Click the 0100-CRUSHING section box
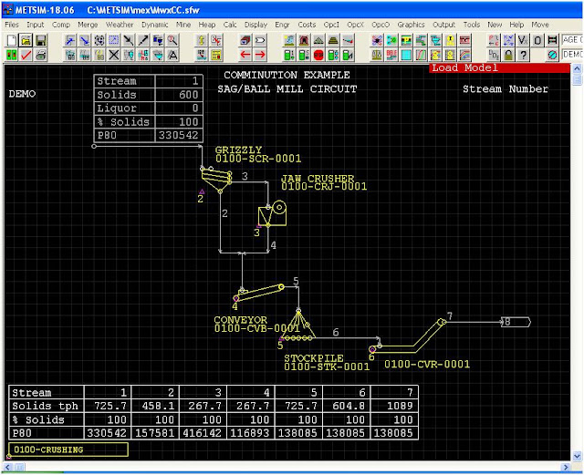 point(68,449)
